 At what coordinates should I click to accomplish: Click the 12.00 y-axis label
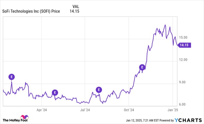(x=183, y=60)
